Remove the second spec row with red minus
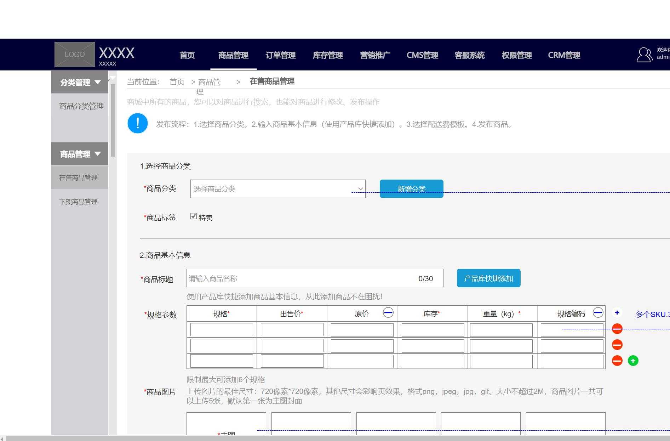Viewport: 670px width, 441px height. pos(617,345)
